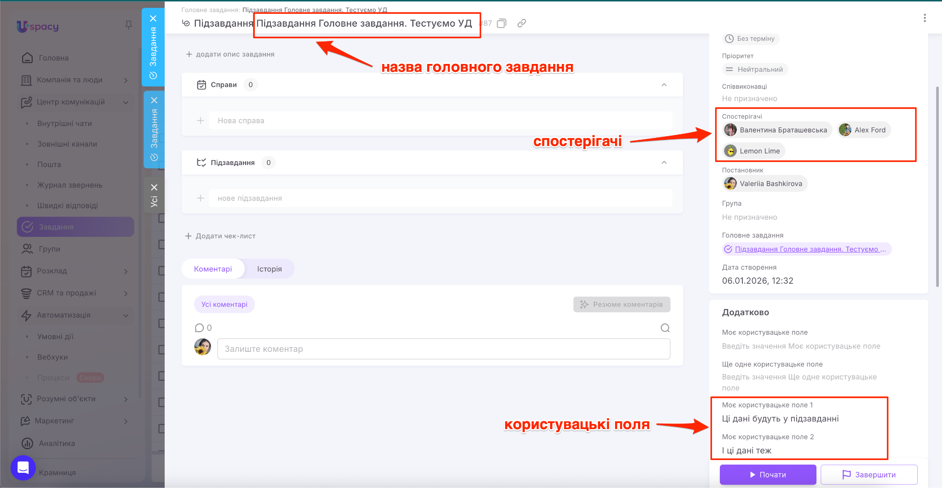
Task: Click the copy task icon near #87
Action: (x=502, y=23)
